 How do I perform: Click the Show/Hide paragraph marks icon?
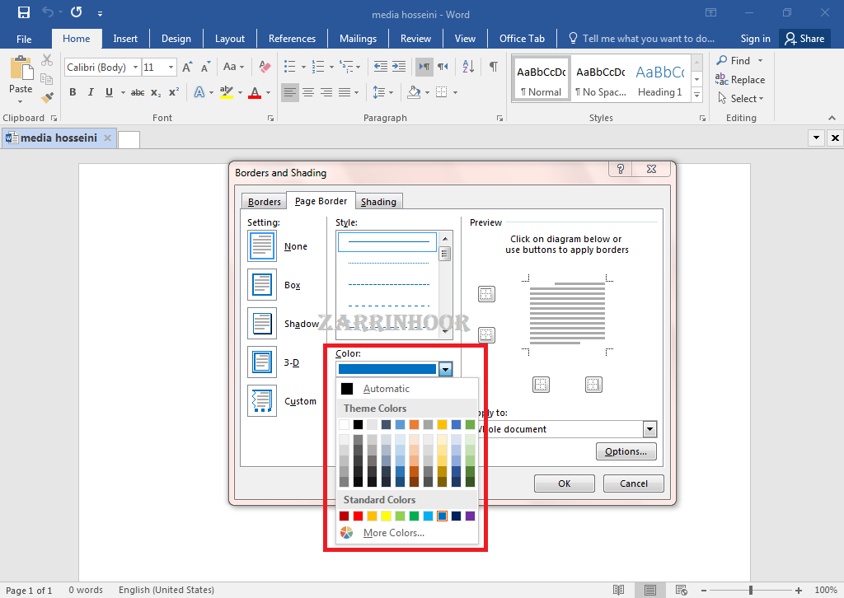[493, 67]
